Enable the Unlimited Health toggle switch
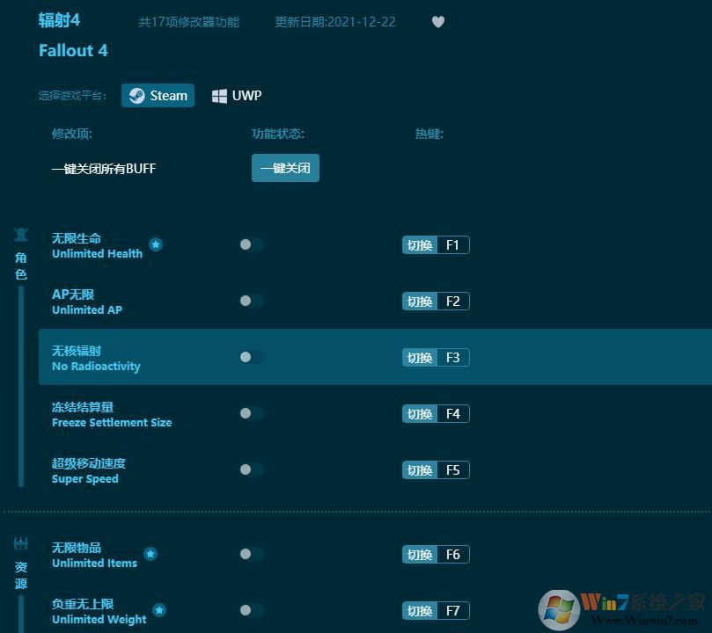 [x=251, y=245]
